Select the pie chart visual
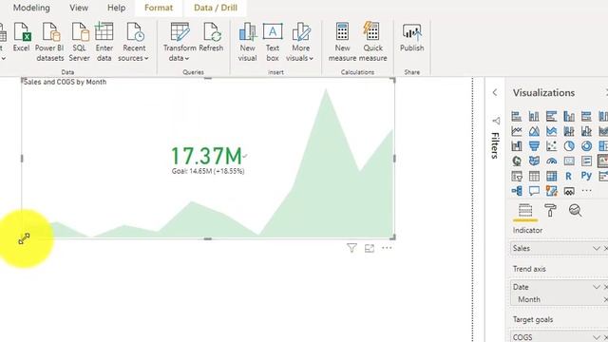 569,145
